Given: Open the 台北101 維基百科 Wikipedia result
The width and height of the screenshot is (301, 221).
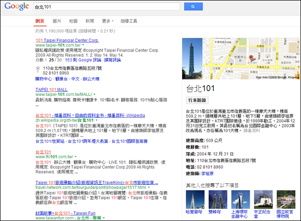Looking at the screenshot, I should (90, 115).
